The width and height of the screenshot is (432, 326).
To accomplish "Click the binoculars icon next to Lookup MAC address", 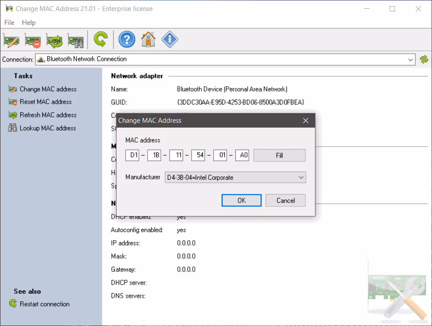I will click(x=12, y=128).
